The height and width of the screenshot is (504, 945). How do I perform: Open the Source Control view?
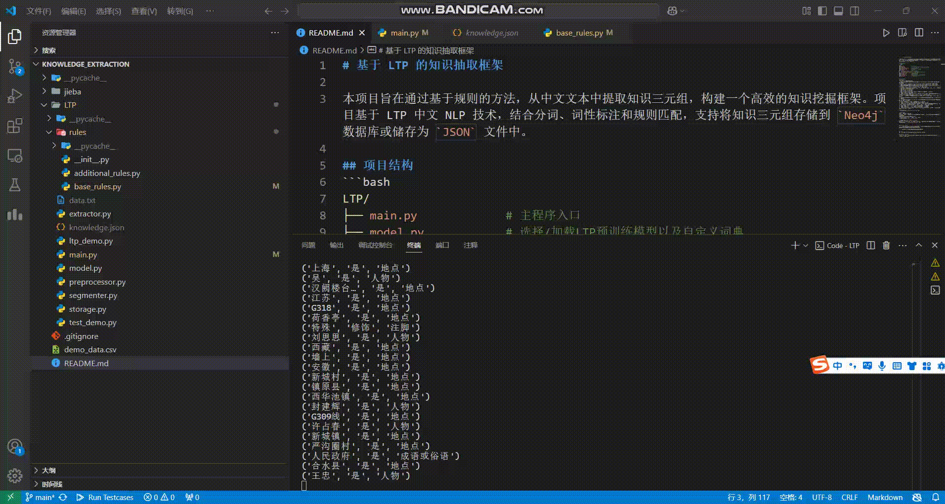tap(15, 66)
